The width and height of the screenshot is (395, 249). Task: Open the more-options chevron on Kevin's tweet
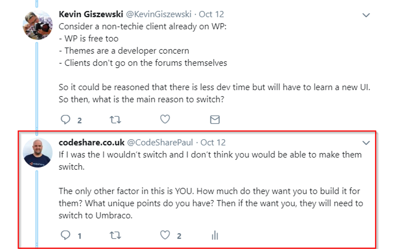point(366,15)
